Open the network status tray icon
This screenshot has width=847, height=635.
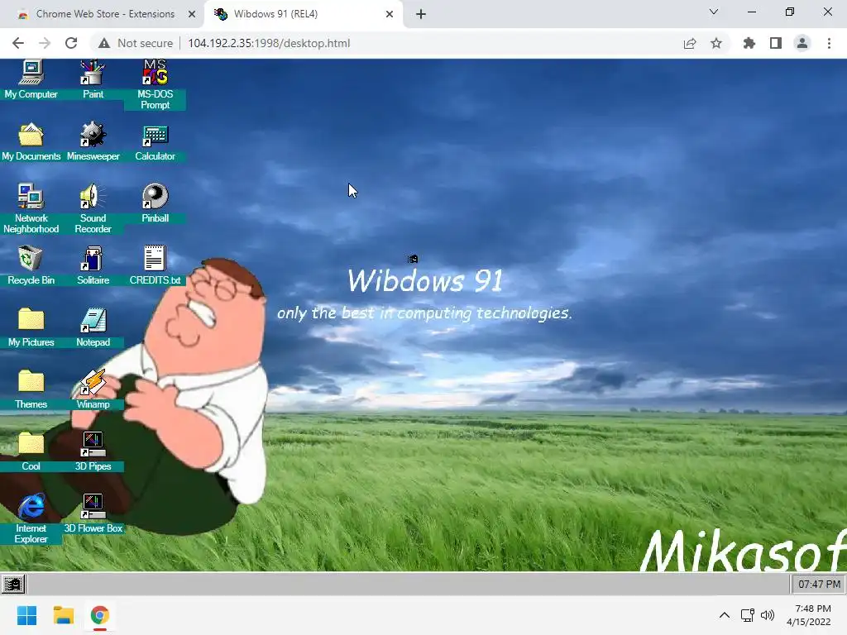(x=748, y=615)
